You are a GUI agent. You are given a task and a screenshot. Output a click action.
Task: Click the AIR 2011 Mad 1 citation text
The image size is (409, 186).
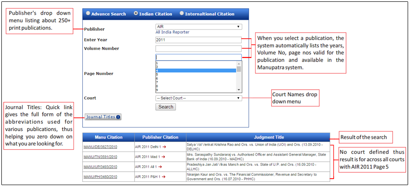pyautogui.click(x=148, y=157)
